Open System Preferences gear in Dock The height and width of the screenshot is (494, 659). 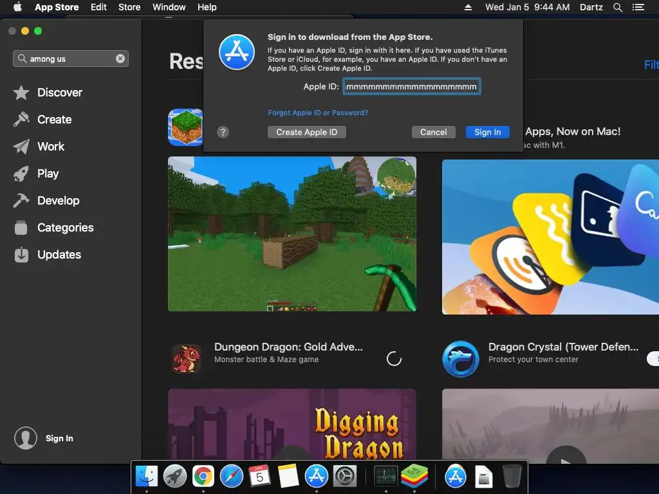click(345, 477)
